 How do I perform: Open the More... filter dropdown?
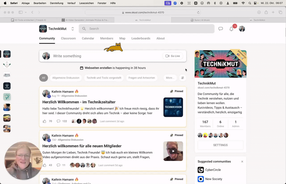tap(170, 78)
